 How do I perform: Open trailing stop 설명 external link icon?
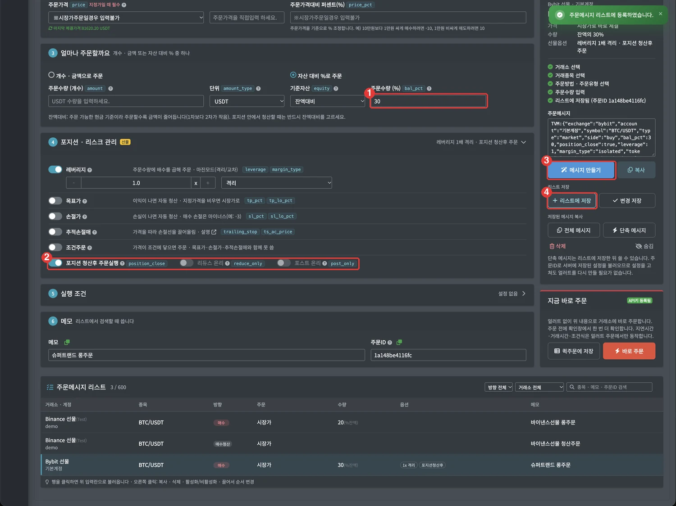(x=214, y=232)
